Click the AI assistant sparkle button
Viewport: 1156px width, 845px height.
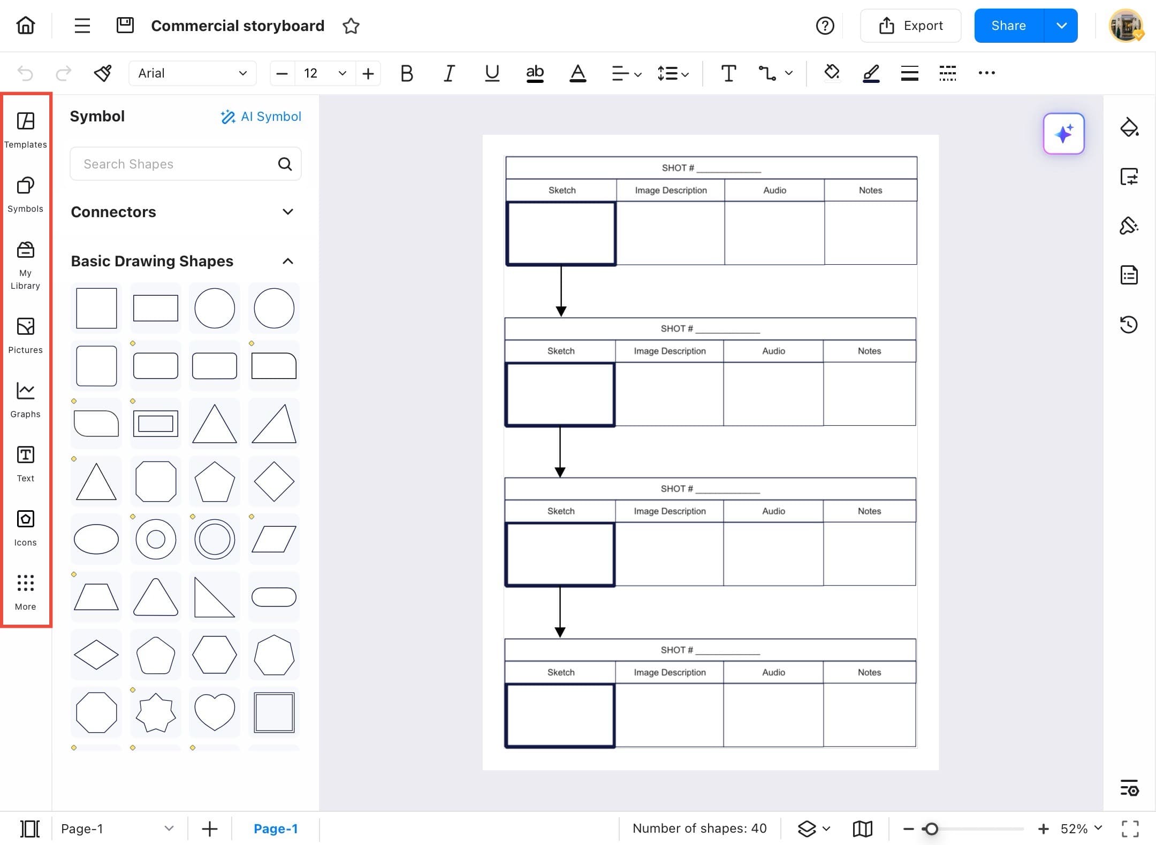tap(1063, 134)
